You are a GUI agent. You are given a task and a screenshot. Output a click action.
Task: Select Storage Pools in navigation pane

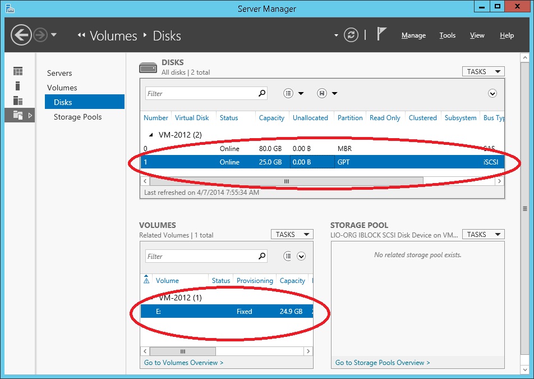click(77, 117)
